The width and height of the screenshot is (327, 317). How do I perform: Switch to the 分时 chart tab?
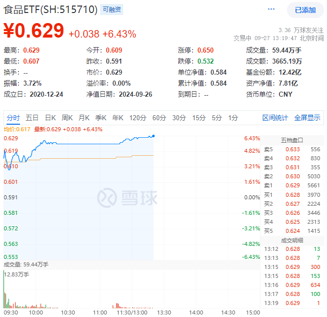pyautogui.click(x=14, y=118)
